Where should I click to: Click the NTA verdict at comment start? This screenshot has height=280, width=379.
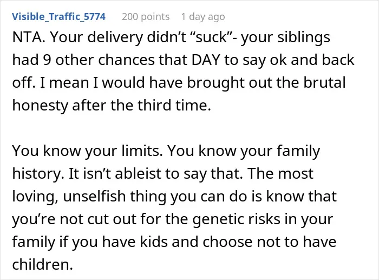coord(28,37)
